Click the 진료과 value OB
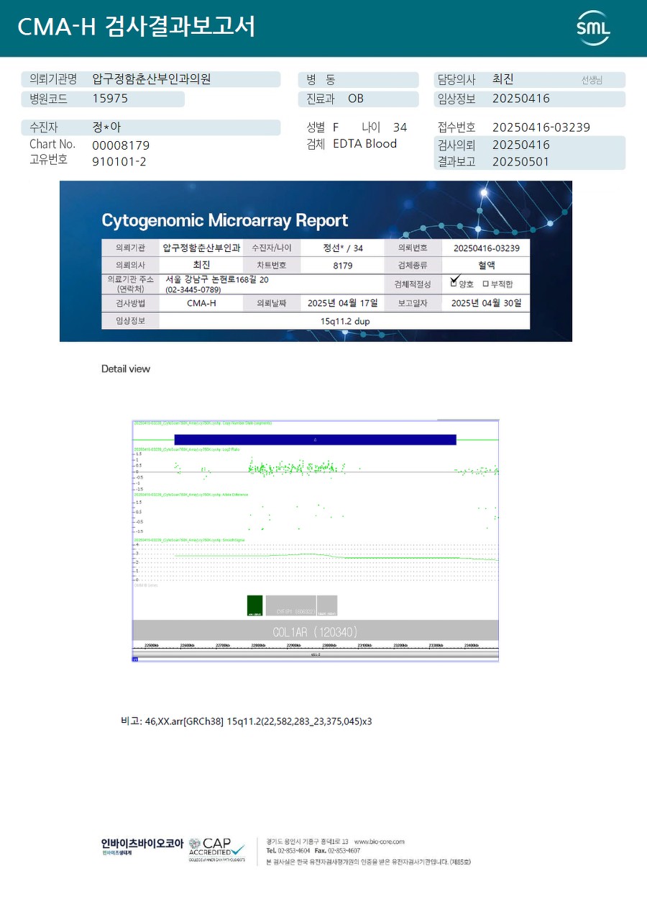 [x=356, y=99]
